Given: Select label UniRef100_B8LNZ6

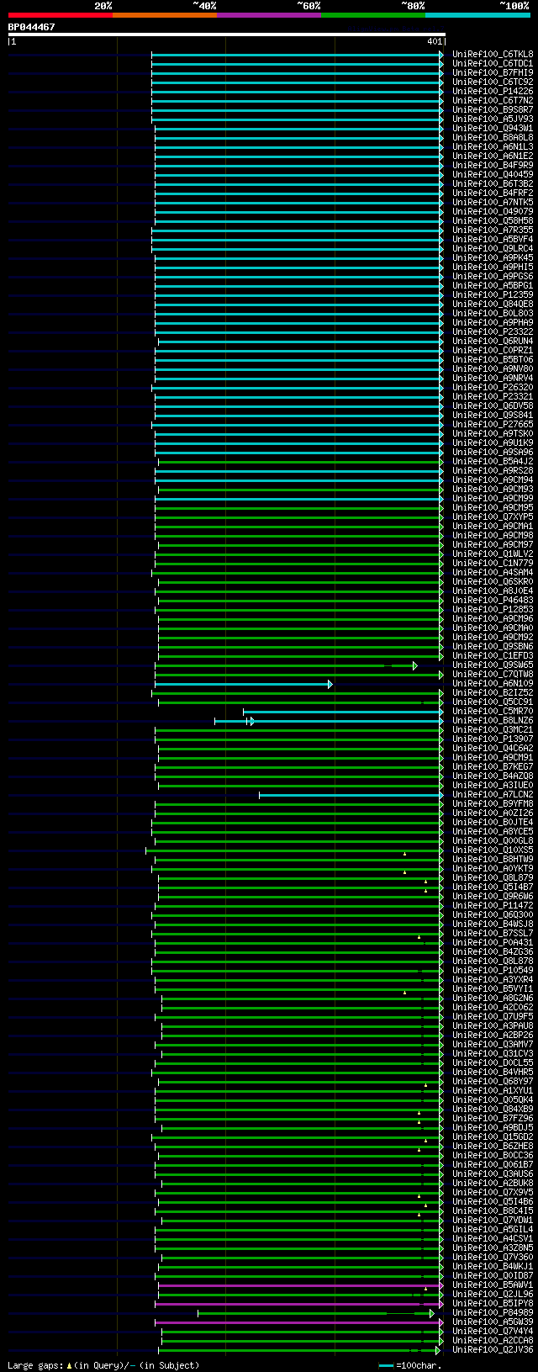Looking at the screenshot, I should point(493,720).
